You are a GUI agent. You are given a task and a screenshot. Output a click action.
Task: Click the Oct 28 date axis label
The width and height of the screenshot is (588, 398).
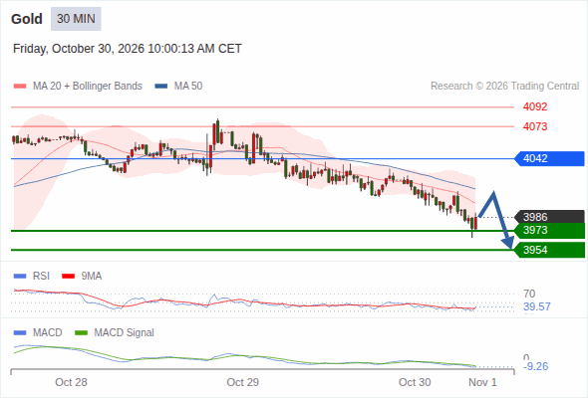click(71, 382)
